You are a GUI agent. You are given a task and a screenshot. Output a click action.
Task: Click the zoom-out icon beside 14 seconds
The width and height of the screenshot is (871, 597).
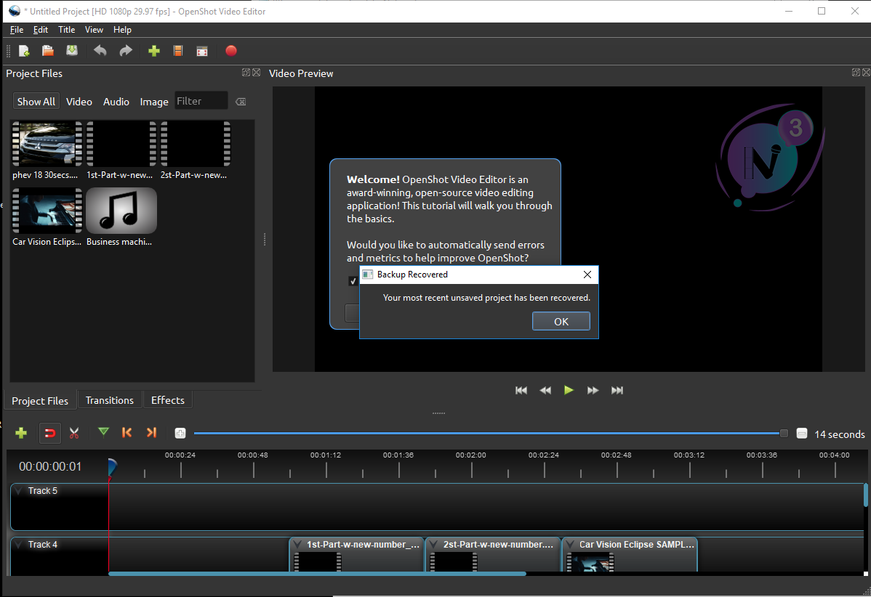pyautogui.click(x=801, y=434)
